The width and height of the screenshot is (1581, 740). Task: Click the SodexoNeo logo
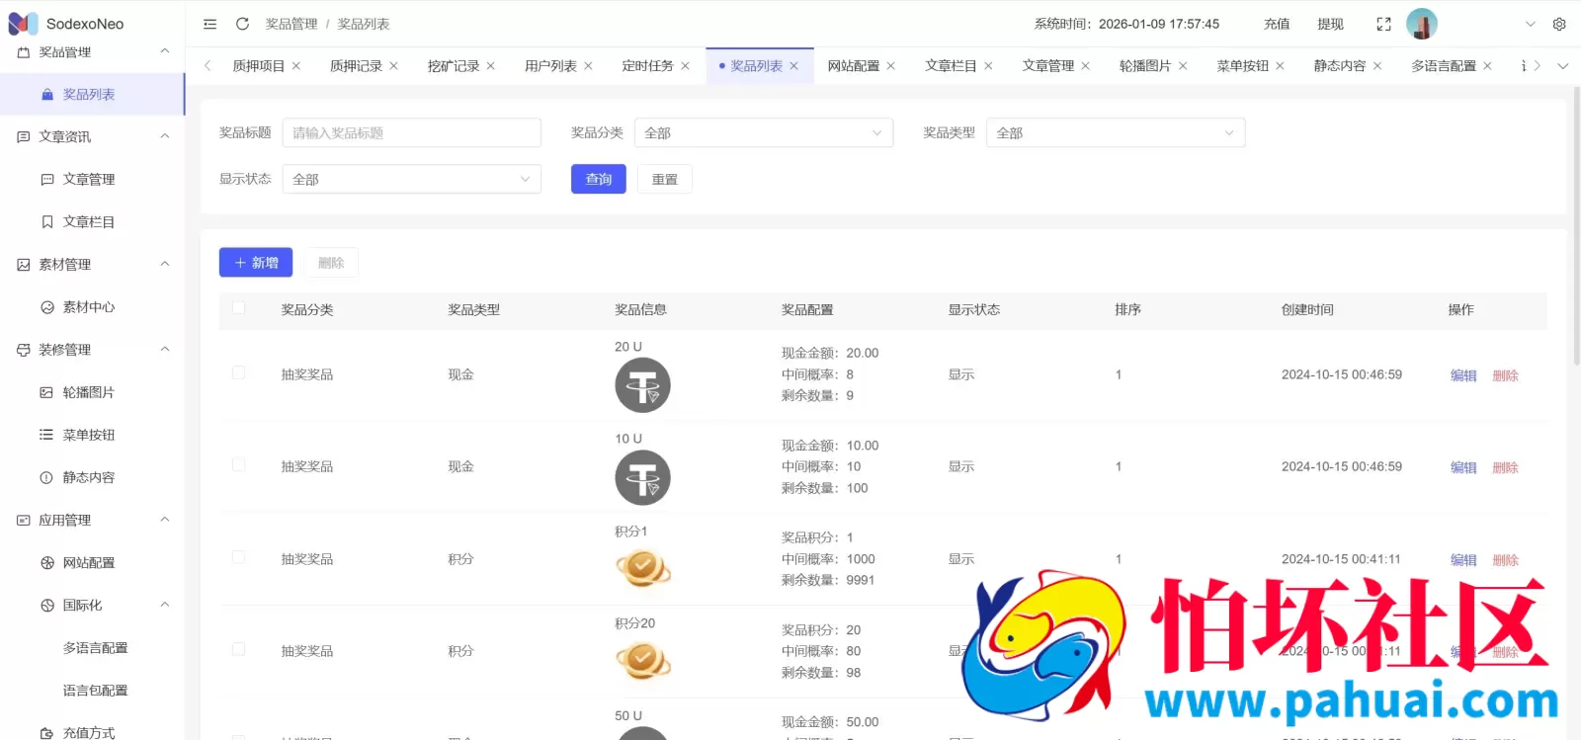point(23,23)
